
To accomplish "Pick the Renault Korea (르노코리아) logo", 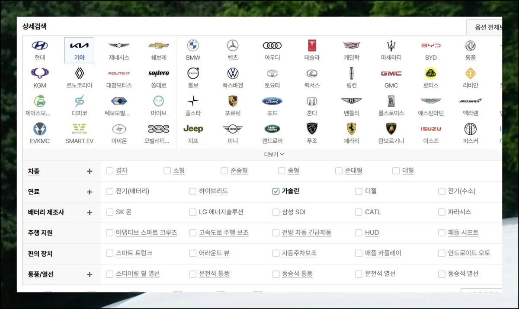I will click(x=79, y=73).
